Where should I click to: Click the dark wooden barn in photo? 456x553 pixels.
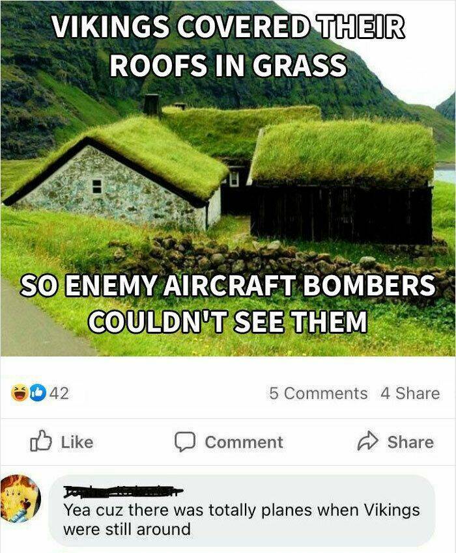[x=342, y=183]
